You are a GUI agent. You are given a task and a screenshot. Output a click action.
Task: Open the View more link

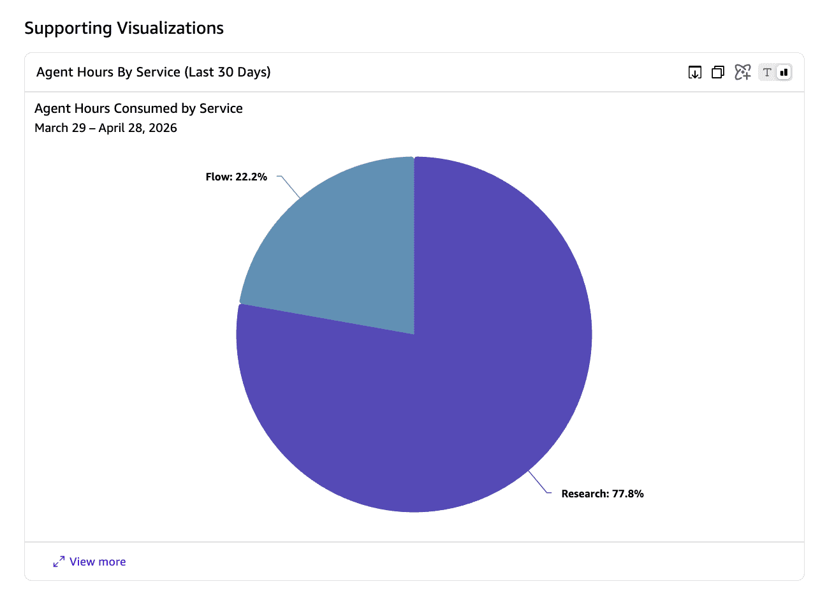pos(98,562)
